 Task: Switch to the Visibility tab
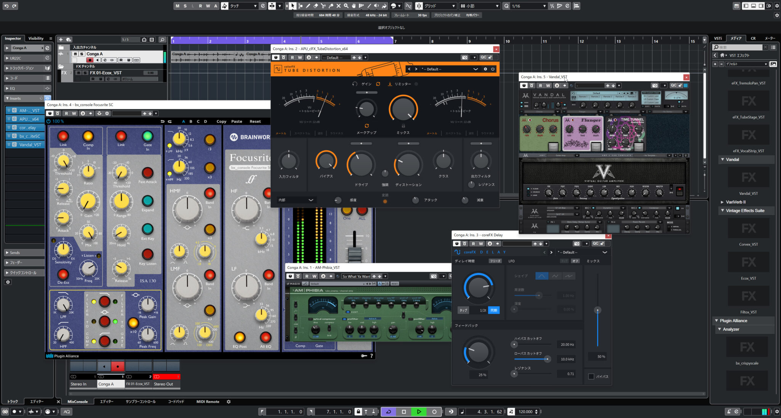tap(36, 39)
